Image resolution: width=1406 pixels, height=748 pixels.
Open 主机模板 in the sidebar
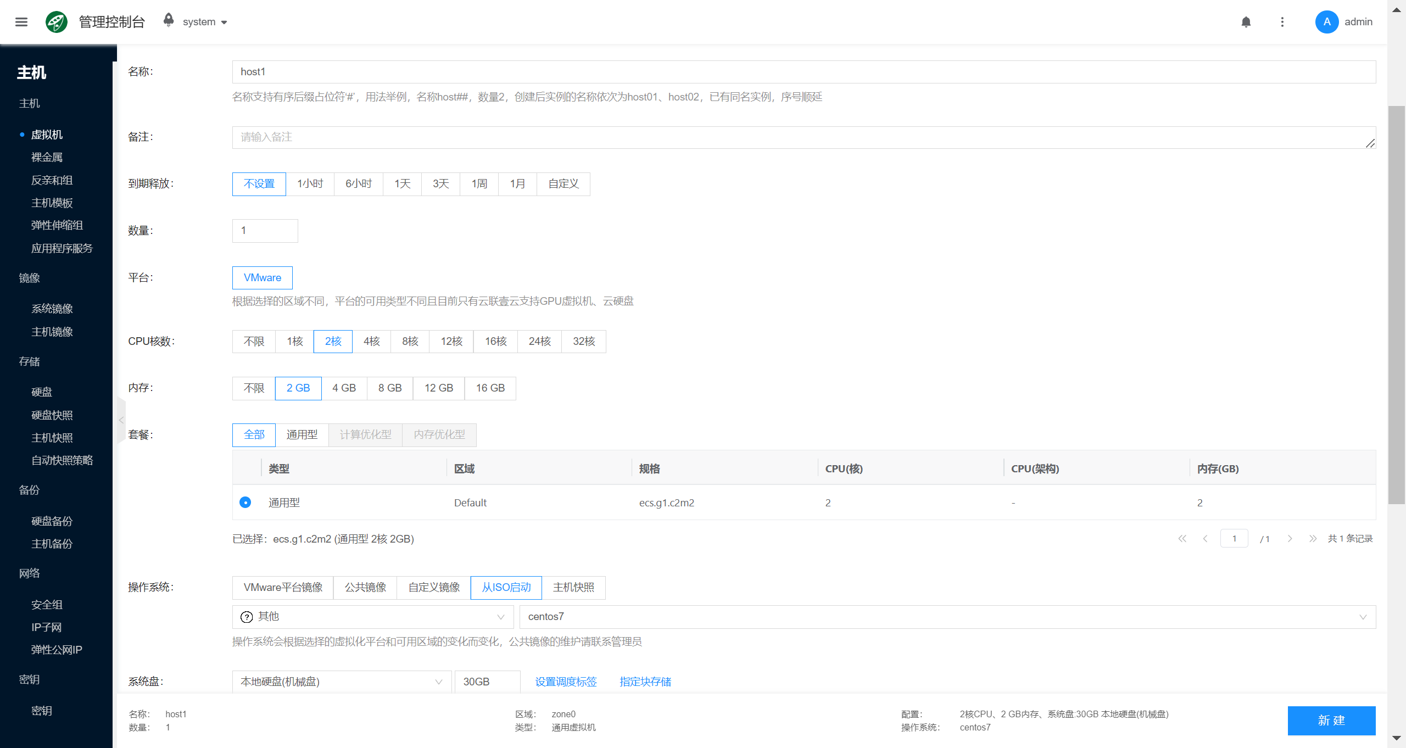52,203
